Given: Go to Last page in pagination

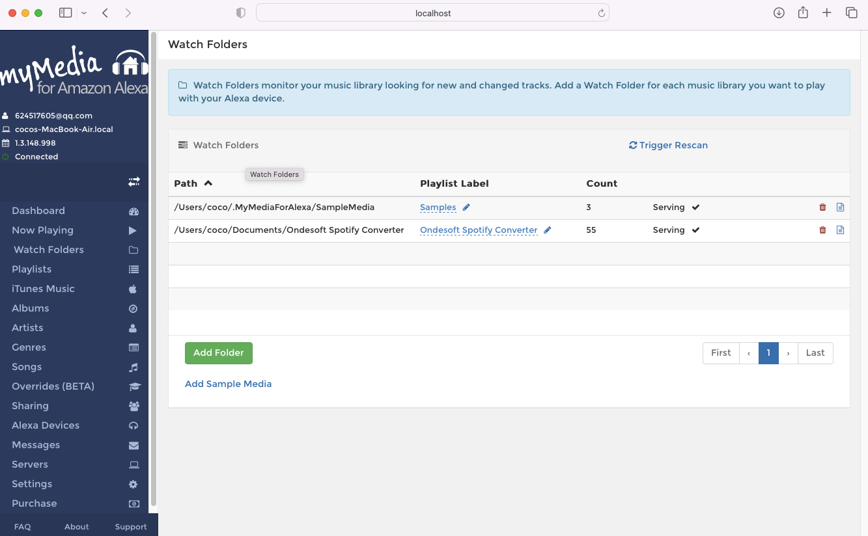Looking at the screenshot, I should [x=815, y=353].
